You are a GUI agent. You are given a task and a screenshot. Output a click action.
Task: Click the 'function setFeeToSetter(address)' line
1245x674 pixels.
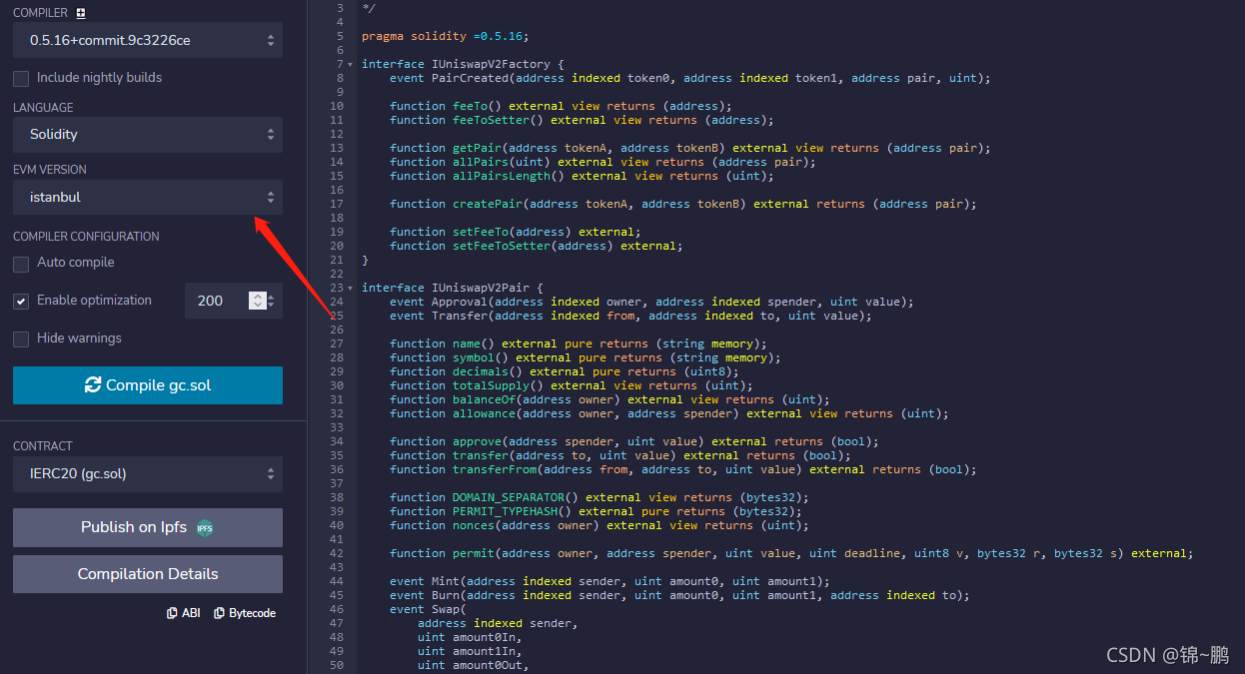pos(536,246)
